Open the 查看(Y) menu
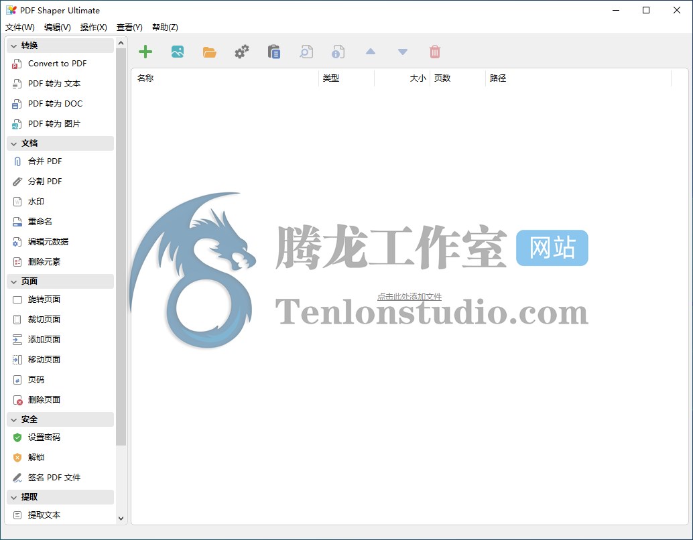This screenshot has height=540, width=693. [x=129, y=27]
